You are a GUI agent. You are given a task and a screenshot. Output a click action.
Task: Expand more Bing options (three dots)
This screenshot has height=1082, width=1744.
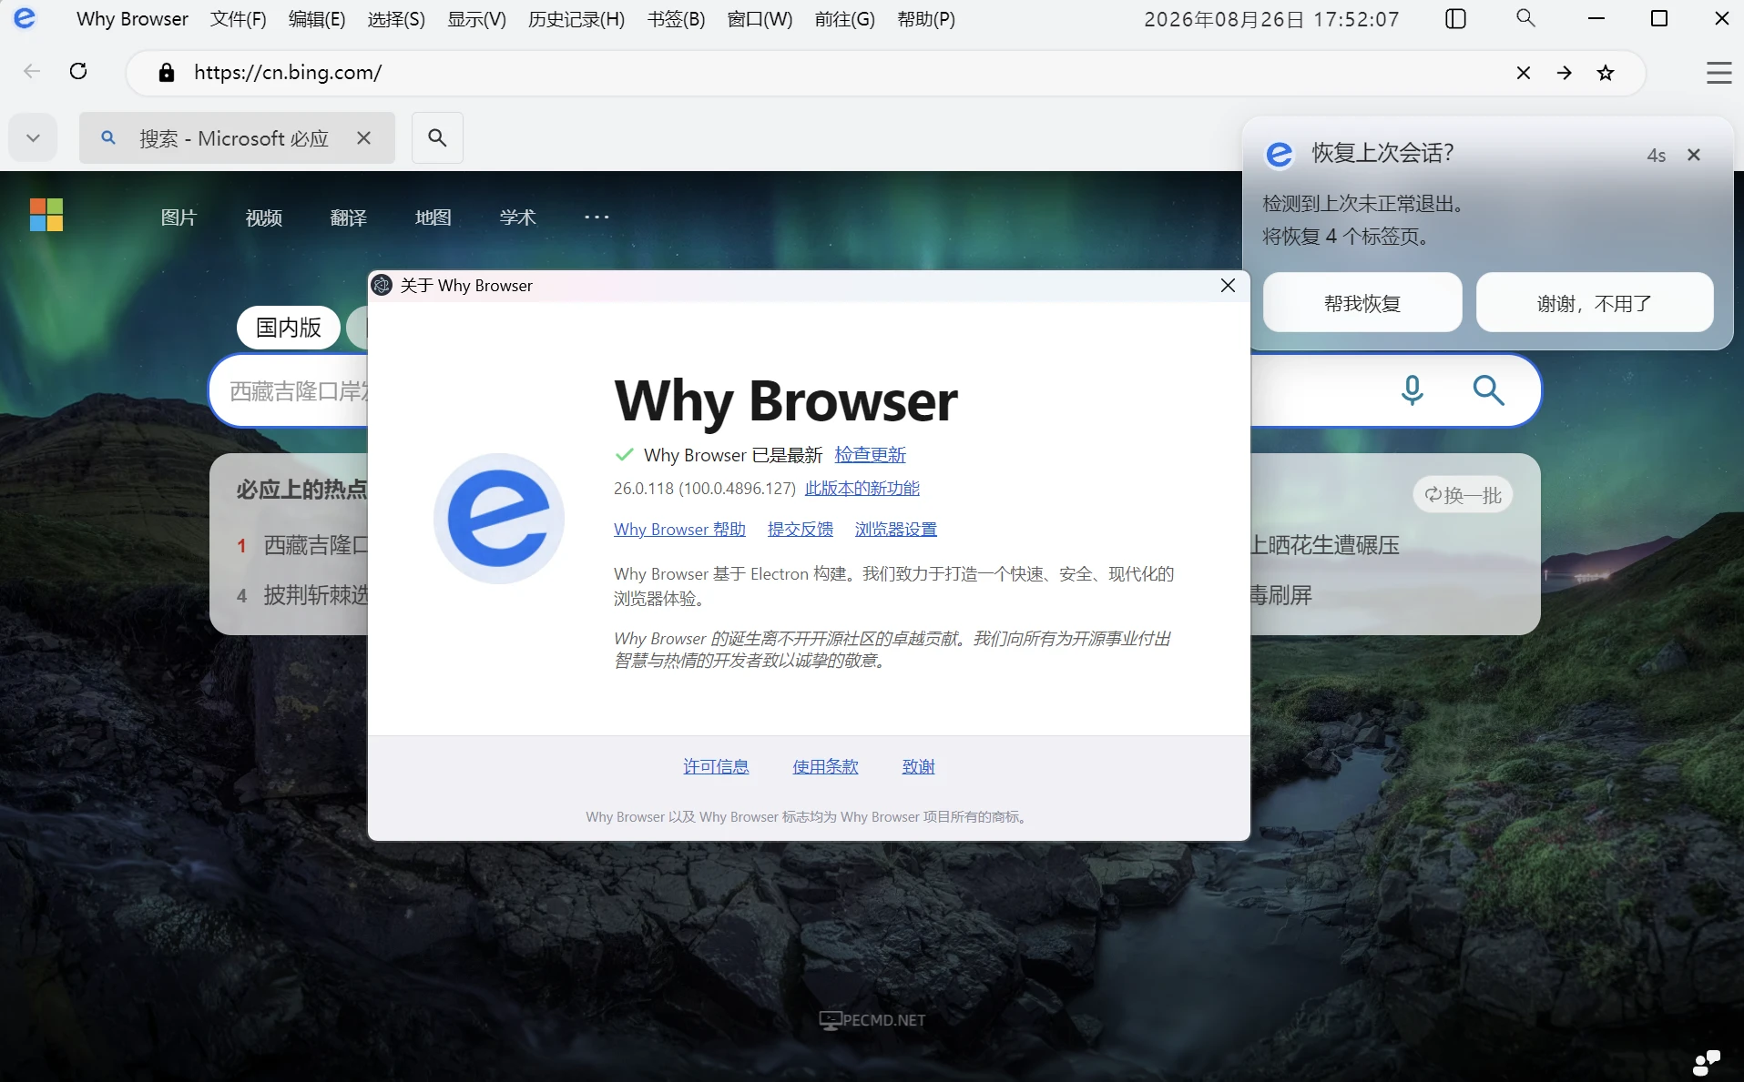click(597, 217)
